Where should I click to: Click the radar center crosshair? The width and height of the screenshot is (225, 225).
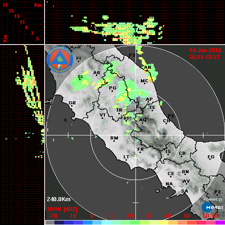point(135,135)
